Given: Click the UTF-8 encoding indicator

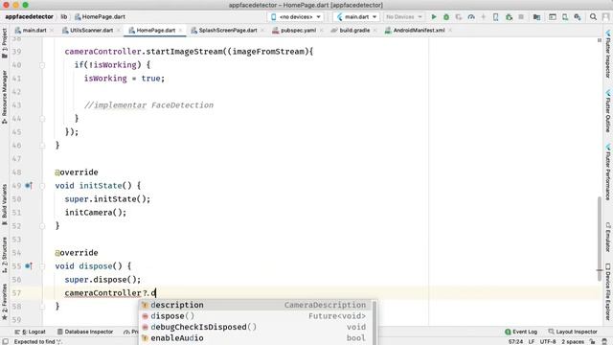Looking at the screenshot, I should tap(548, 341).
